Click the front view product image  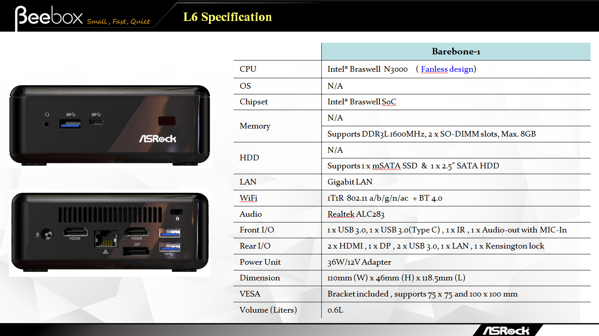pos(110,126)
